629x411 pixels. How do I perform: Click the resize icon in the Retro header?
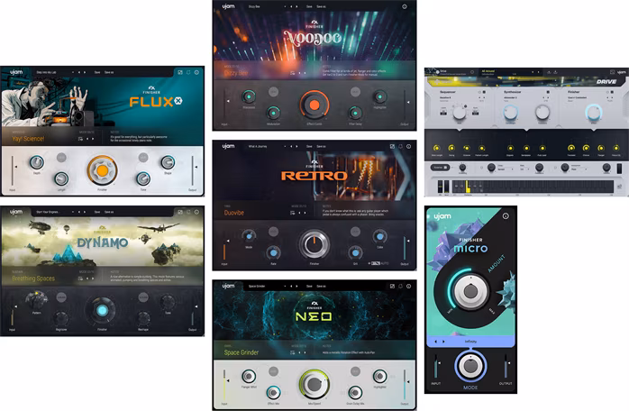[392, 147]
